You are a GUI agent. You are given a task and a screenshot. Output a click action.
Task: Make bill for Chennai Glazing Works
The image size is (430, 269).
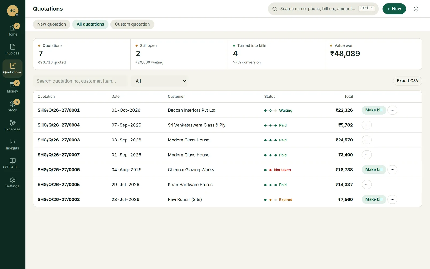(x=374, y=170)
